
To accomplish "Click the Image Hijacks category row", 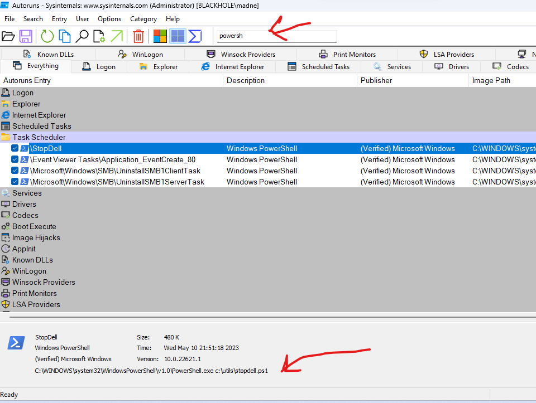I will coord(268,237).
